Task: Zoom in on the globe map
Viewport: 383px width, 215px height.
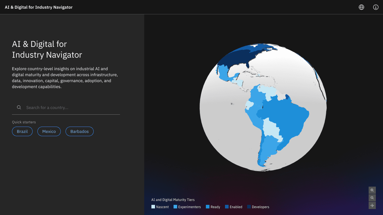Action: click(x=372, y=190)
